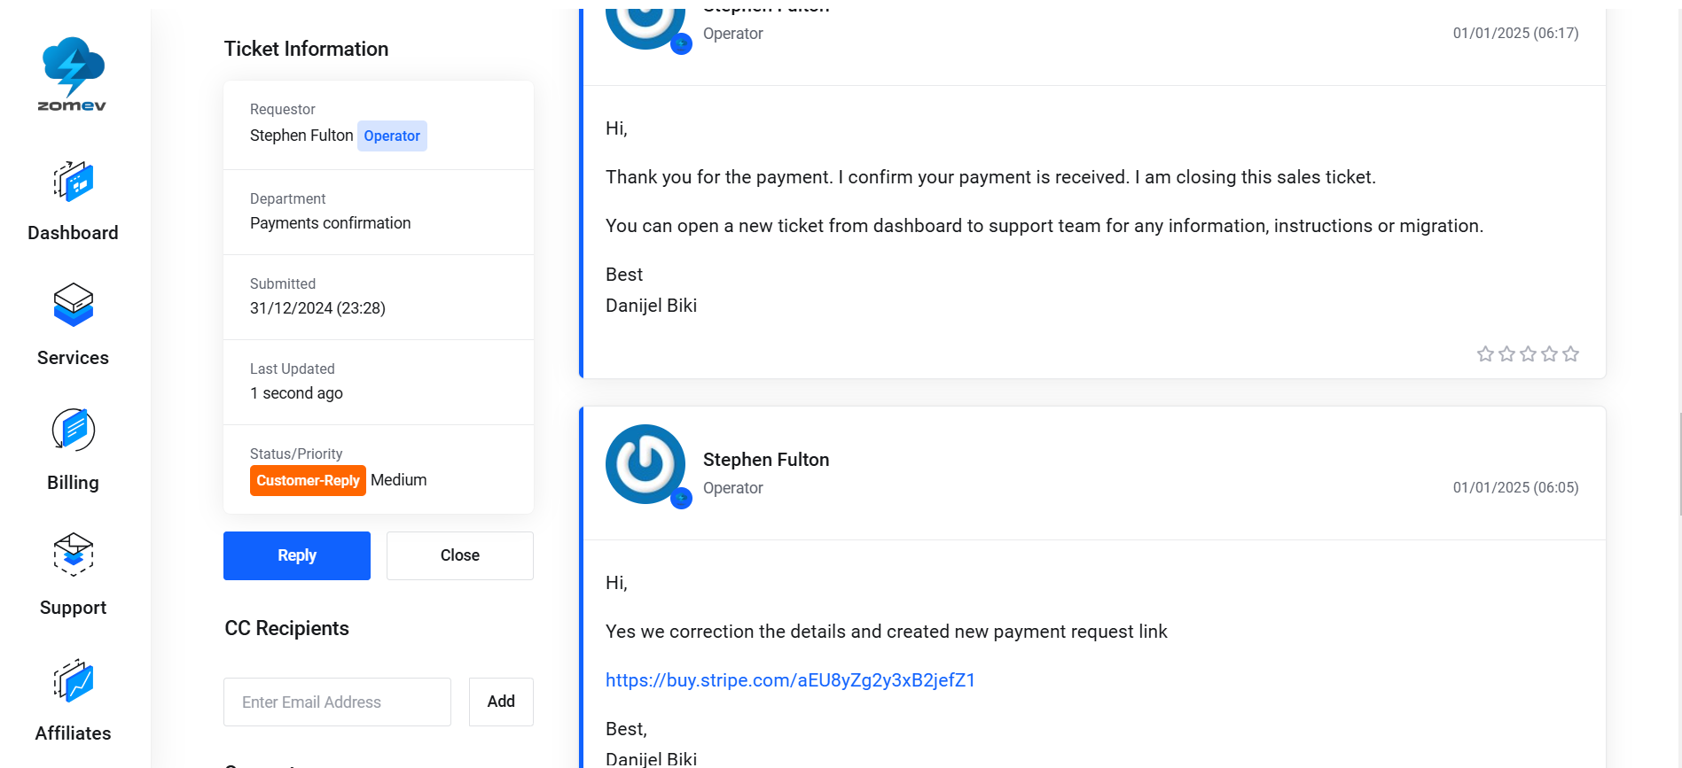
Task: Rate the first reply five stars
Action: (x=1570, y=354)
